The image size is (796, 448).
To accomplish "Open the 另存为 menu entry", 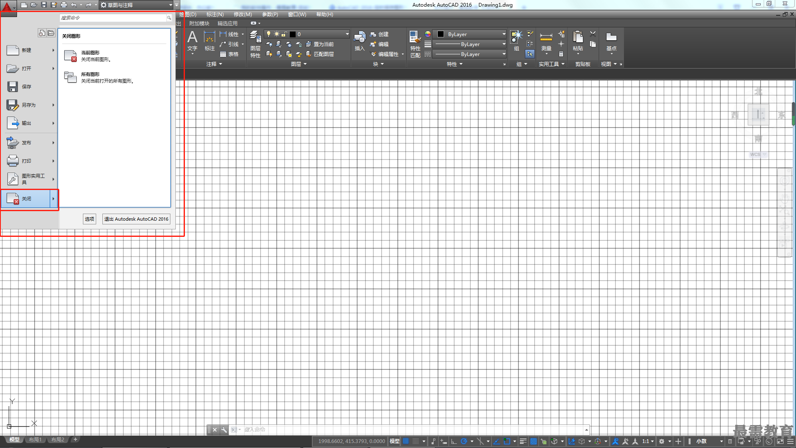I will point(30,105).
